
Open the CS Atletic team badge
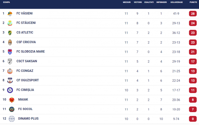[10, 33]
